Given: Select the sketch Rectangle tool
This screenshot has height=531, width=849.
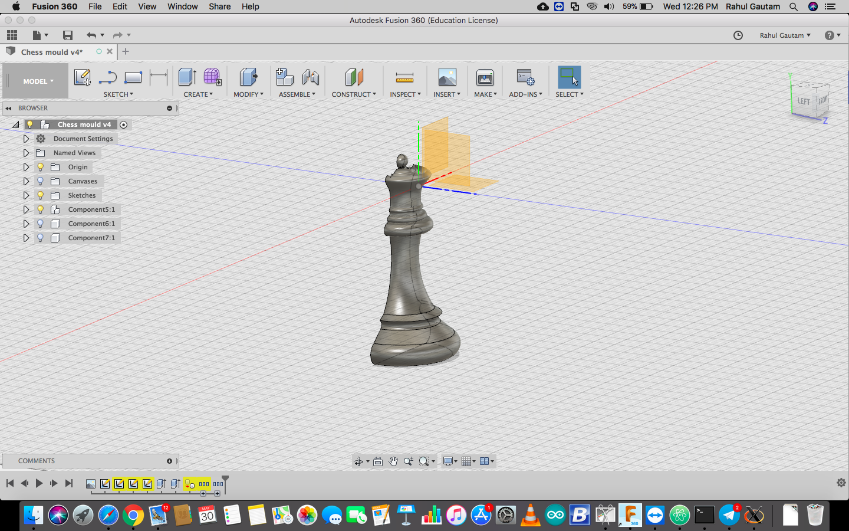Looking at the screenshot, I should click(133, 77).
